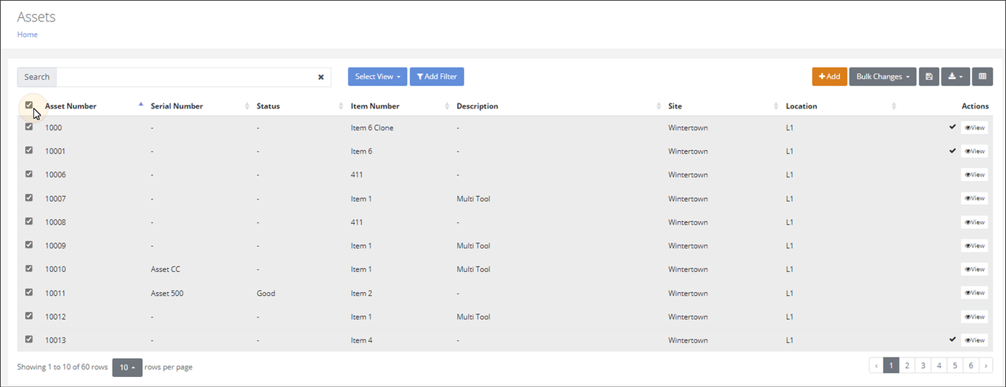
Task: View asset 10007 details
Action: point(974,198)
